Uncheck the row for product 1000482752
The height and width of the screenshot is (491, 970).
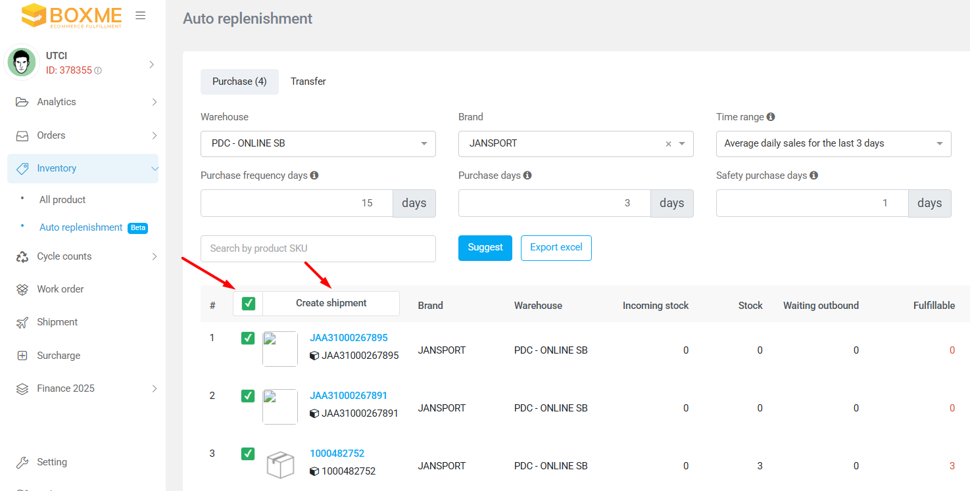click(x=248, y=454)
